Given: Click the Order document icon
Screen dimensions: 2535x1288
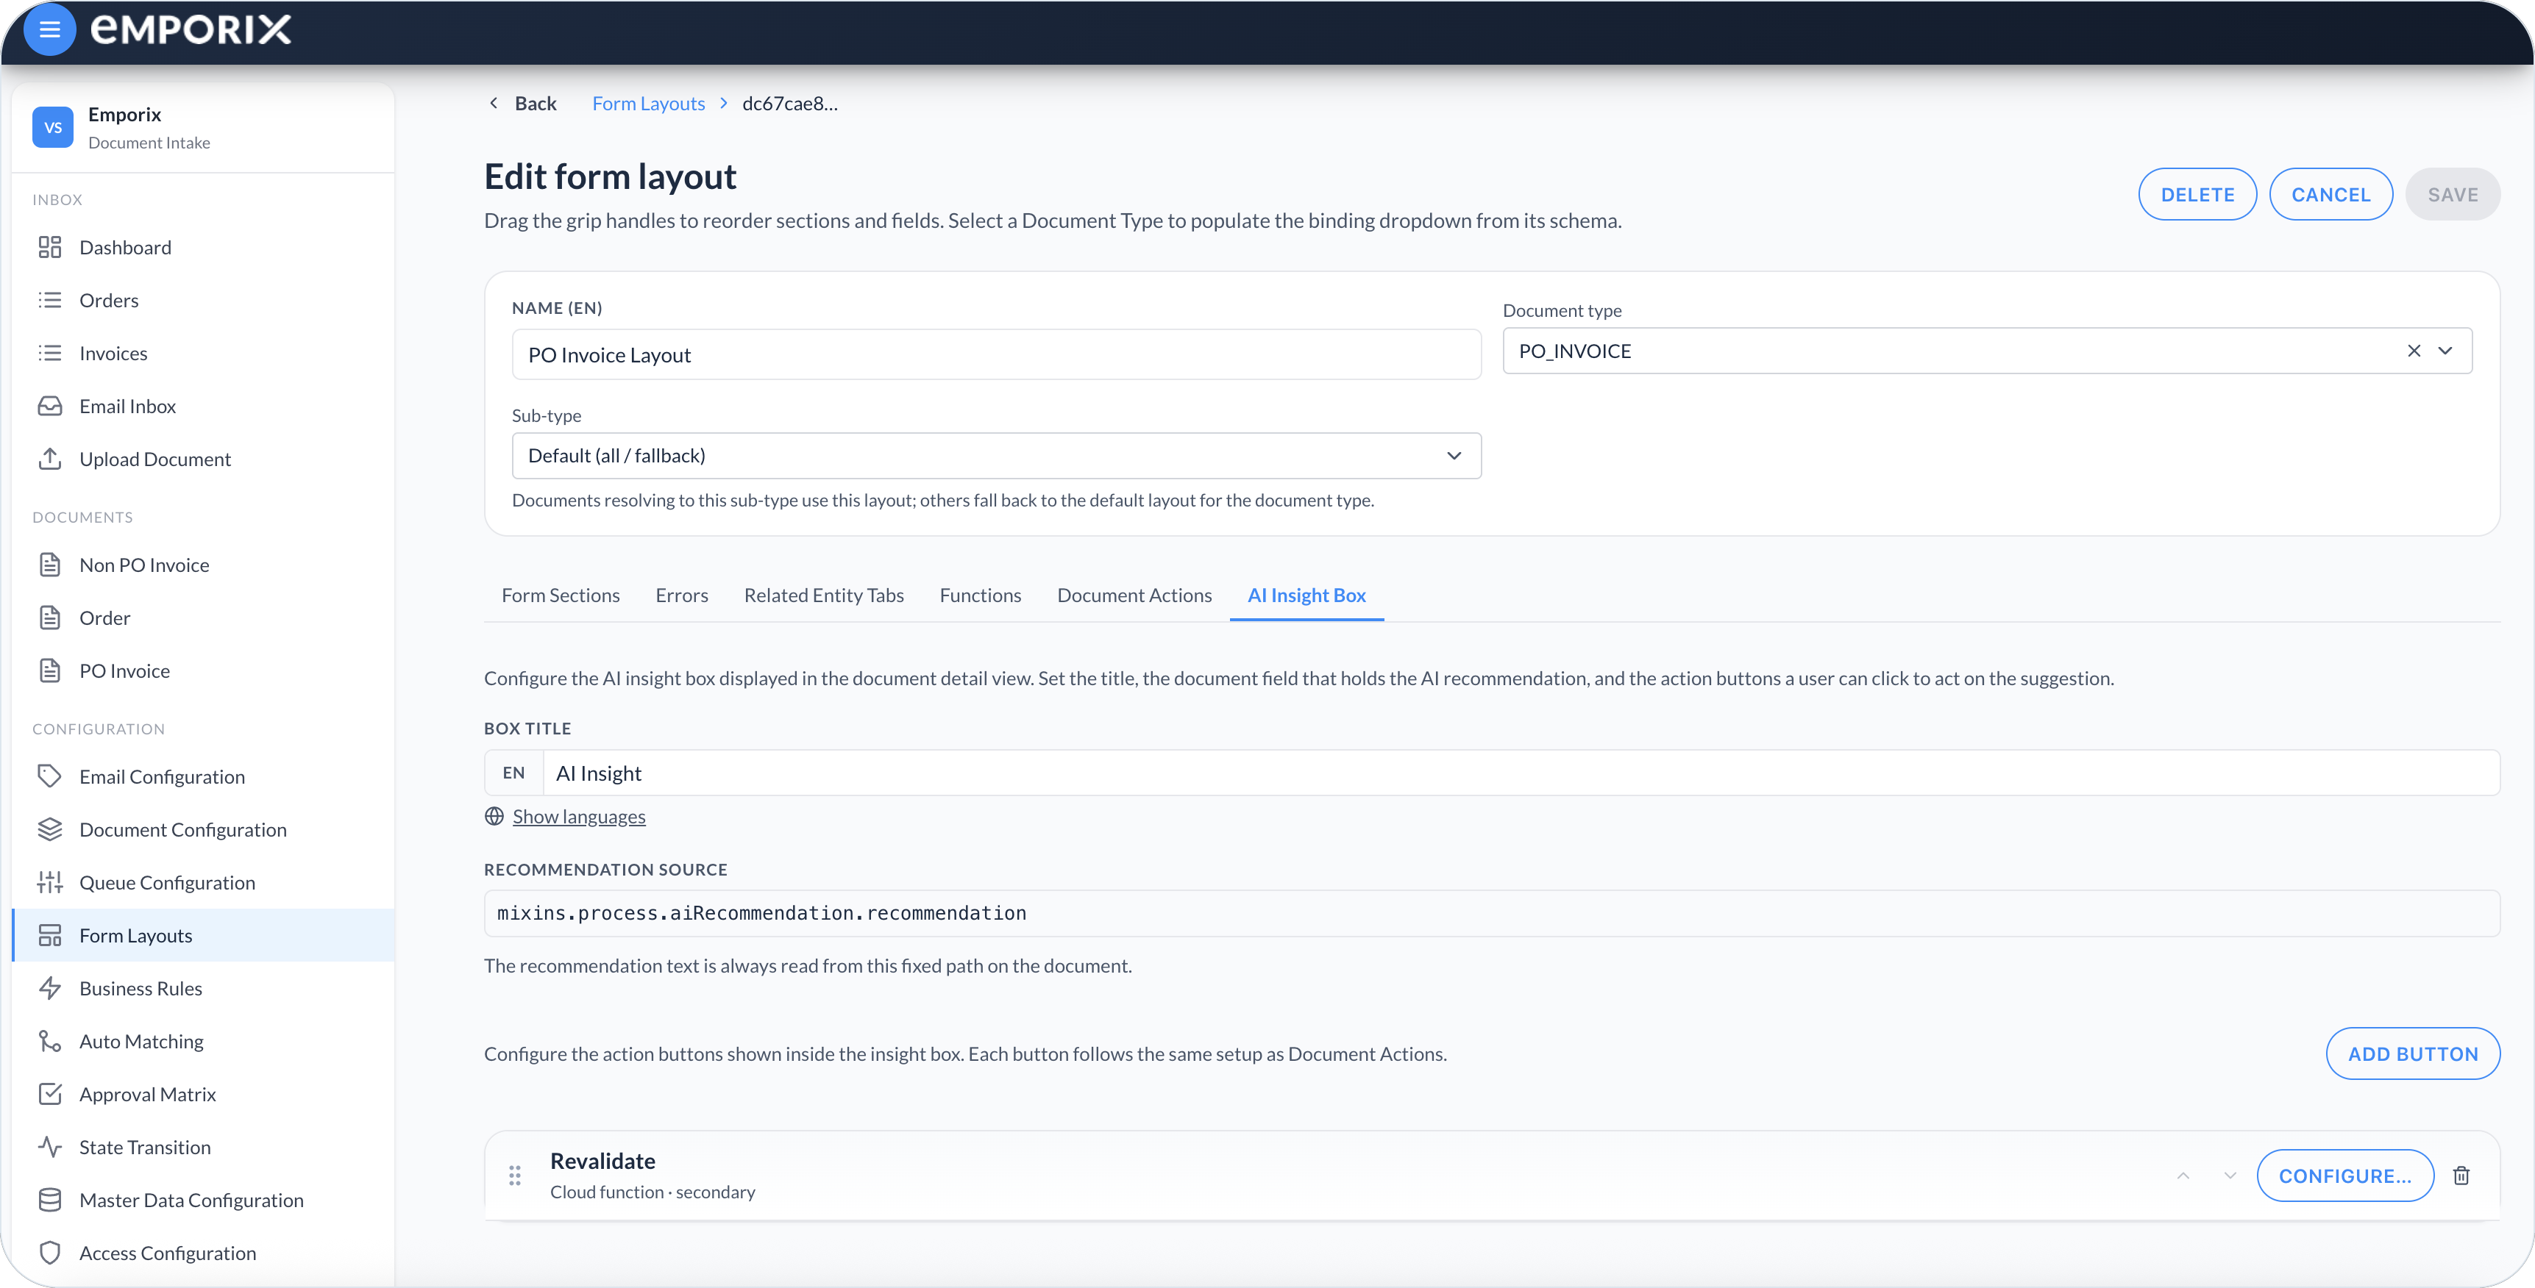Looking at the screenshot, I should tap(49, 618).
